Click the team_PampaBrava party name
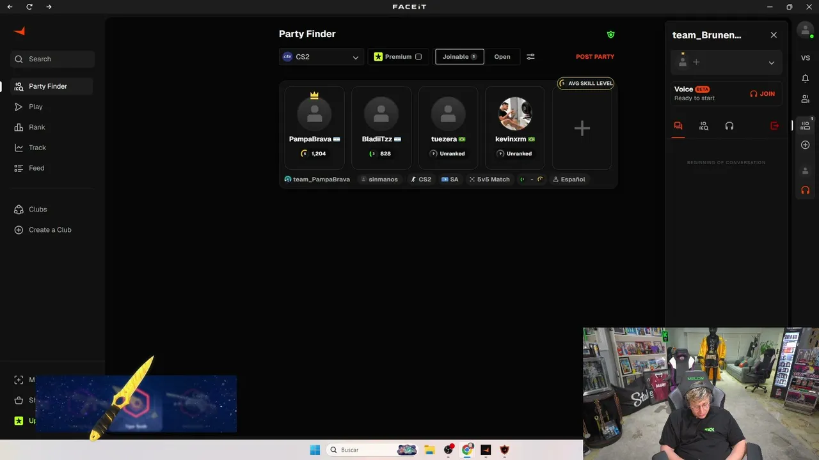This screenshot has height=460, width=819. pyautogui.click(x=317, y=180)
